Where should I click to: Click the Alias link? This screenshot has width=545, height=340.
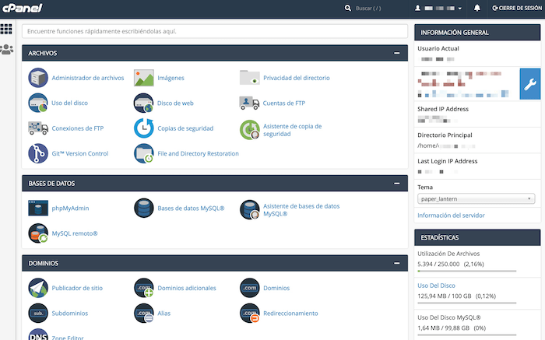[164, 314]
